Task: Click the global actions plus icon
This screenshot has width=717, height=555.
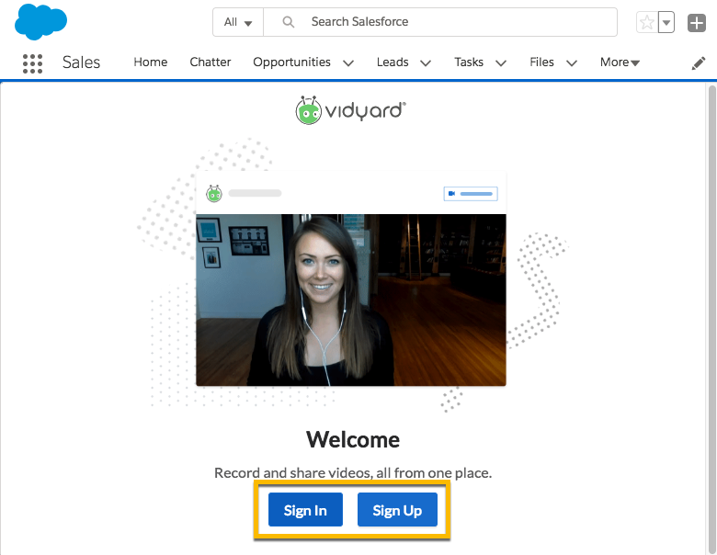Action: click(697, 22)
